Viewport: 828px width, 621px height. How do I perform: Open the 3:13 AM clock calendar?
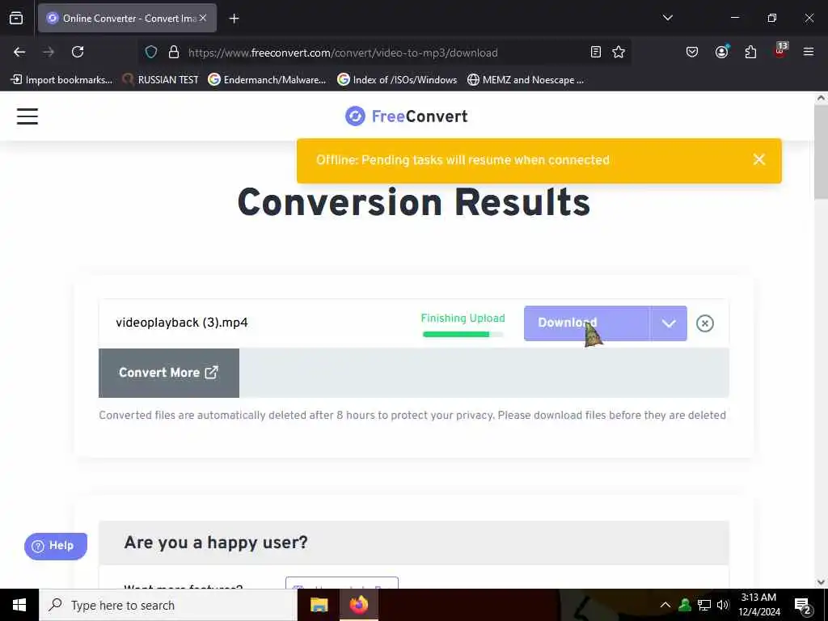click(758, 605)
